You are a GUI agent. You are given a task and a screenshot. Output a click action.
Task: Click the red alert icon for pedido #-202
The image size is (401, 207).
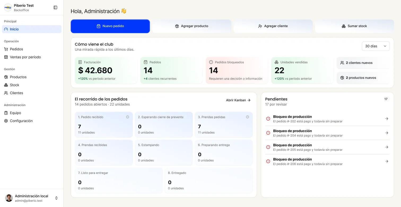tap(268, 119)
